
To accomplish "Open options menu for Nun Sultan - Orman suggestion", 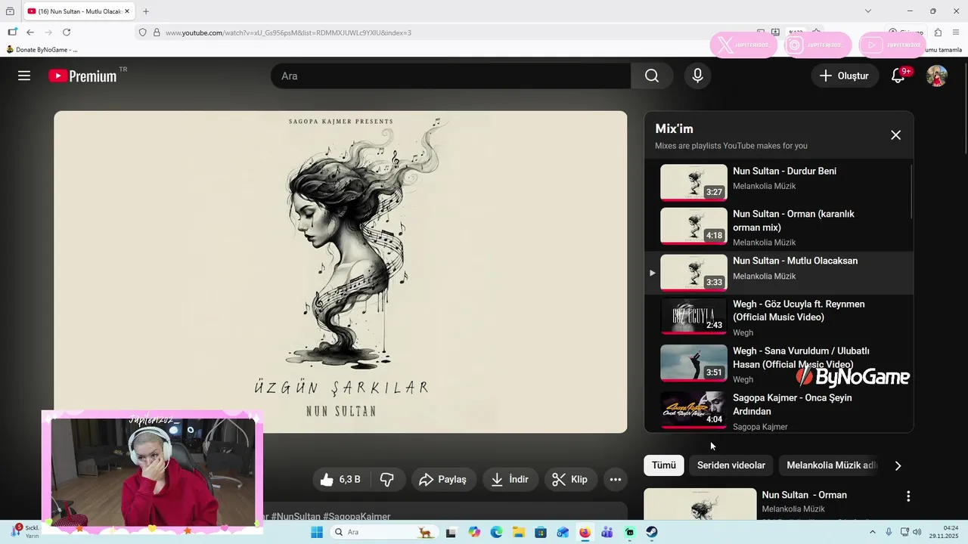I will (908, 496).
